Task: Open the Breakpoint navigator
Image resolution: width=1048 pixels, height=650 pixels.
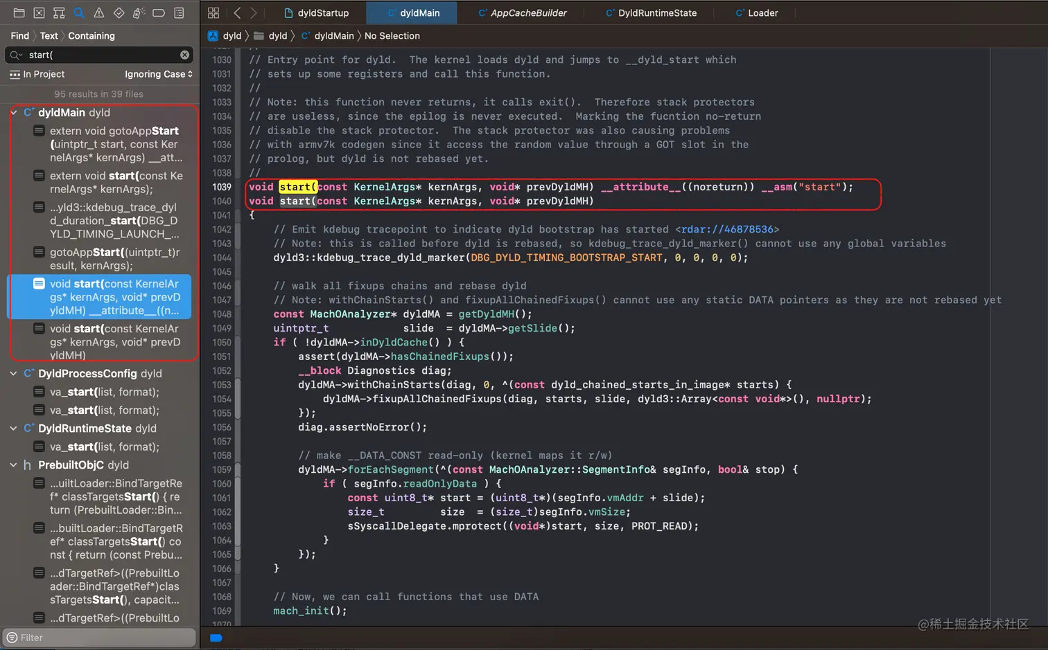Action: 159,12
